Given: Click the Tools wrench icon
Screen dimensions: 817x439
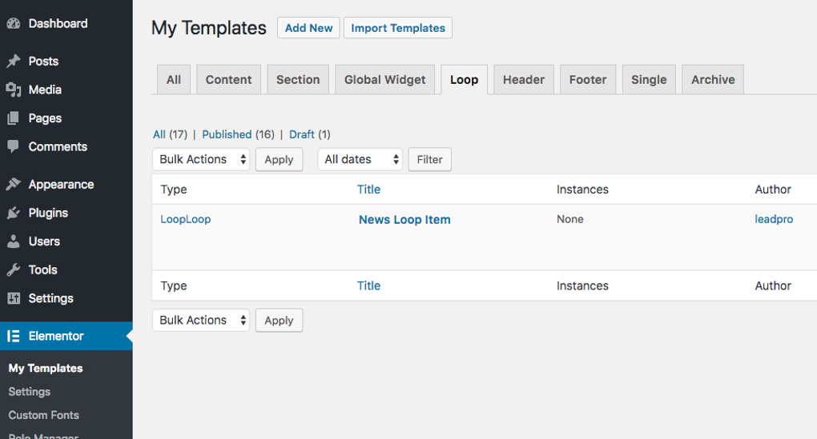Looking at the screenshot, I should (13, 270).
